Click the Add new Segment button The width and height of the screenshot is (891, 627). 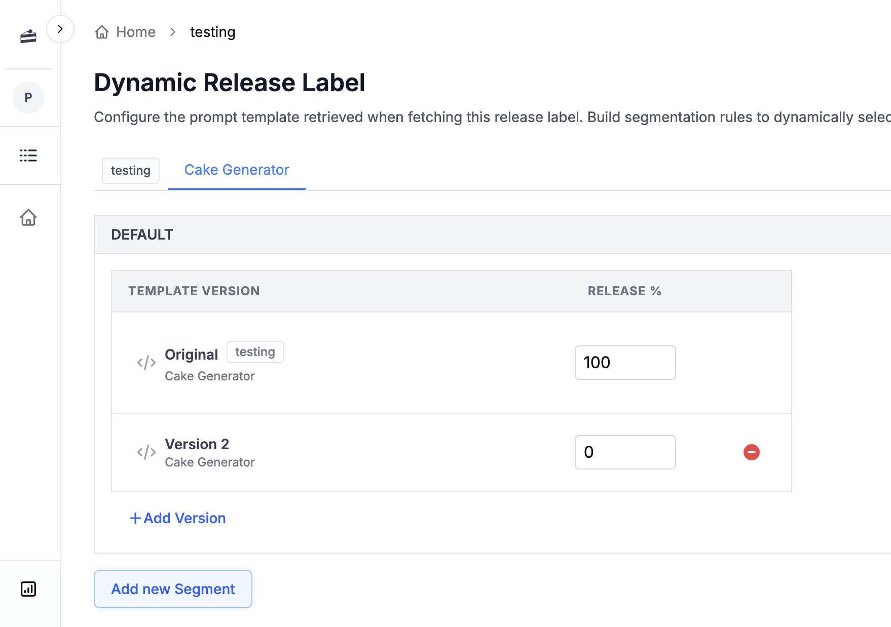[172, 589]
